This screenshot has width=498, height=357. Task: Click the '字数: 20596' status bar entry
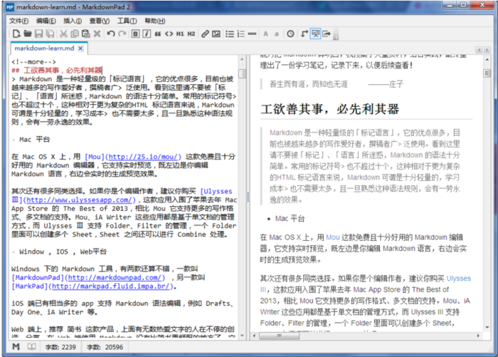105,347
